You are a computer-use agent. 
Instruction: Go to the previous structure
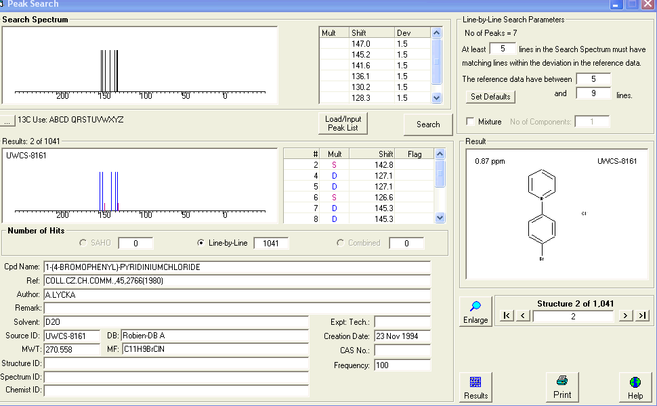(x=523, y=315)
